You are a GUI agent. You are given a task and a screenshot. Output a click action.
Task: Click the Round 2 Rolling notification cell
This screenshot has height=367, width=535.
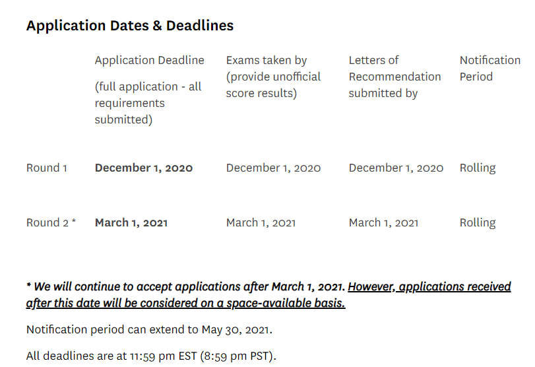(x=478, y=222)
